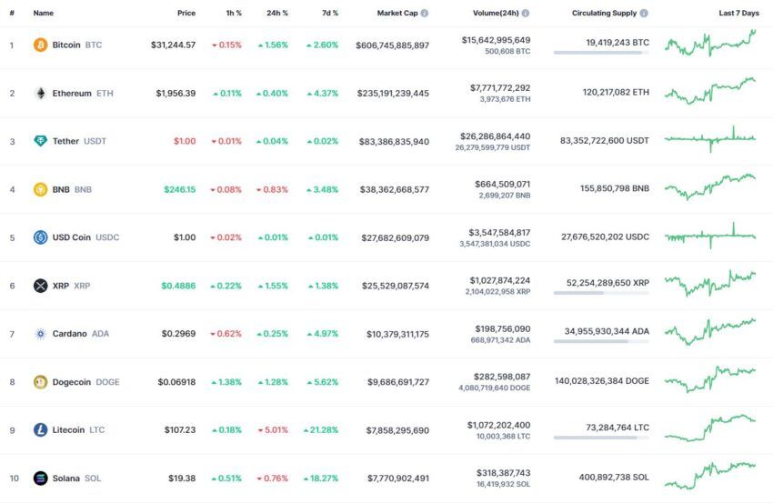Click the Litecoin logo icon

pyautogui.click(x=40, y=430)
